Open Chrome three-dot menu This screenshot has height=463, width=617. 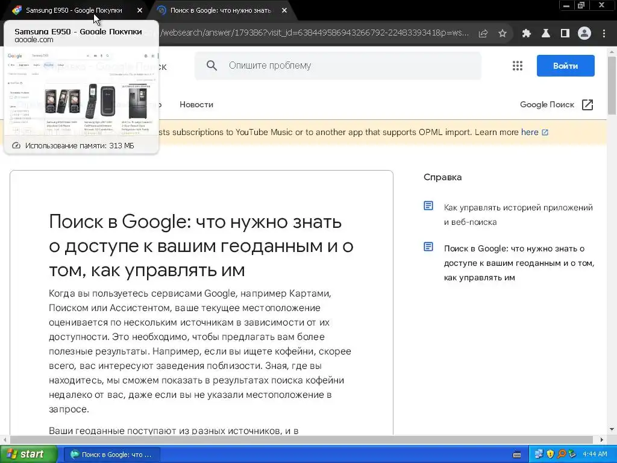click(x=604, y=34)
